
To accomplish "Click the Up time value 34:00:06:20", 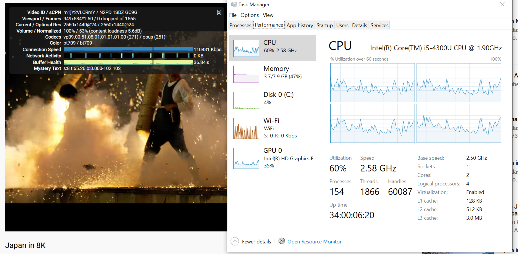I will pos(352,215).
